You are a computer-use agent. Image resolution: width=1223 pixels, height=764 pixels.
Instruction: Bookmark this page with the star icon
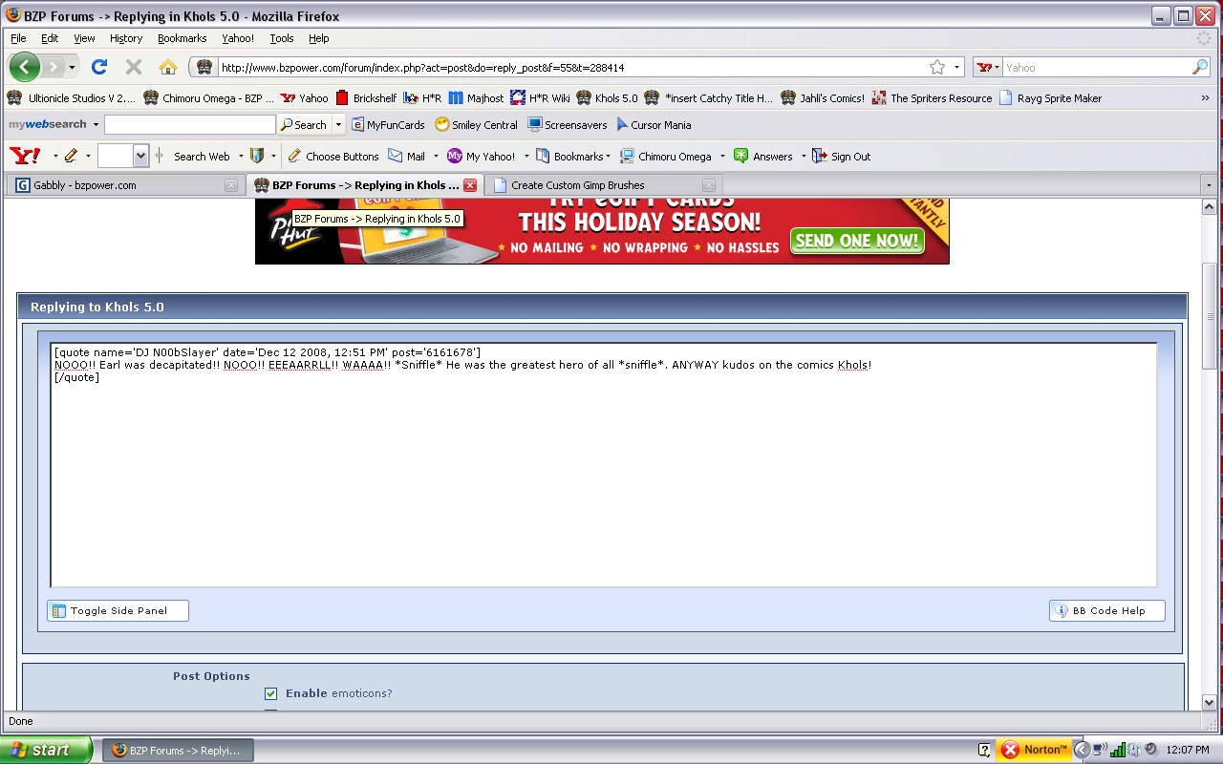pos(937,67)
